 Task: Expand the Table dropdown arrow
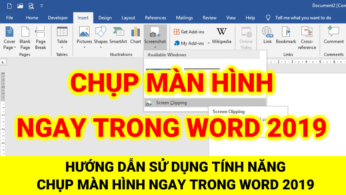click(62, 47)
